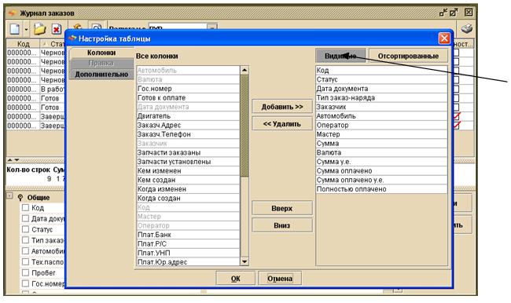This screenshot has height=303, width=511.
Task: Select Заказчик in the visible columns list
Action: [x=381, y=107]
